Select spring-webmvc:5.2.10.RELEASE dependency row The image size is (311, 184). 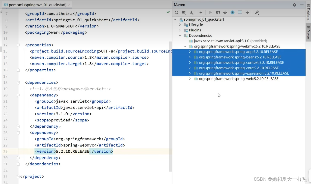pyautogui.click(x=239, y=46)
